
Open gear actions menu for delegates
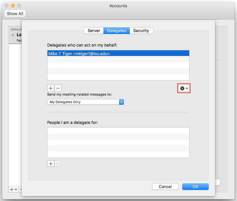point(184,88)
